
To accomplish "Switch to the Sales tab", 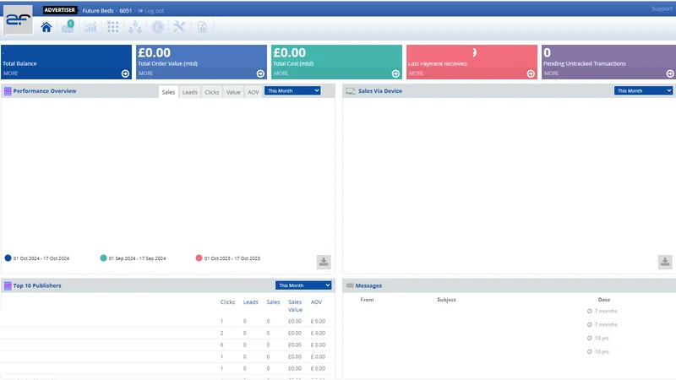I will 168,92.
